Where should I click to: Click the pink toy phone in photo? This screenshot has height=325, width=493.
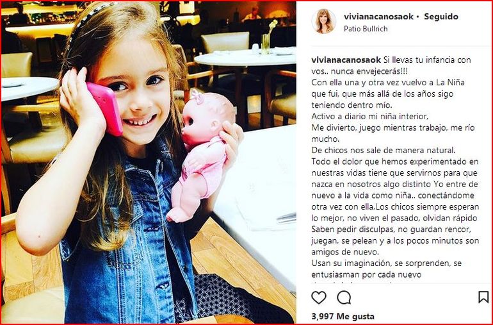click(106, 108)
